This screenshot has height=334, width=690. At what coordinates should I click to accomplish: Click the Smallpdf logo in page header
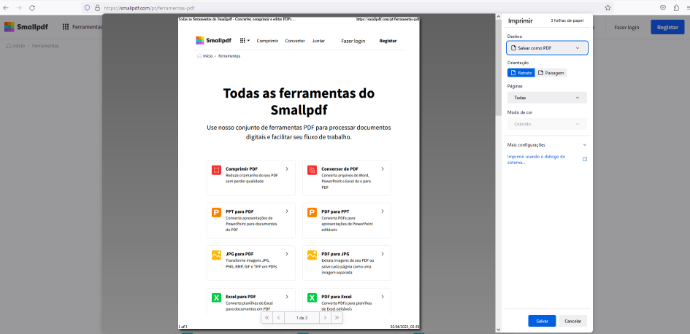[26, 27]
